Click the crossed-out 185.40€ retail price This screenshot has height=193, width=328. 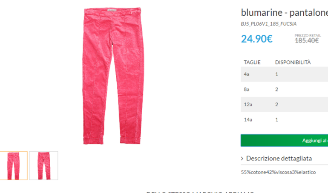[x=307, y=40]
